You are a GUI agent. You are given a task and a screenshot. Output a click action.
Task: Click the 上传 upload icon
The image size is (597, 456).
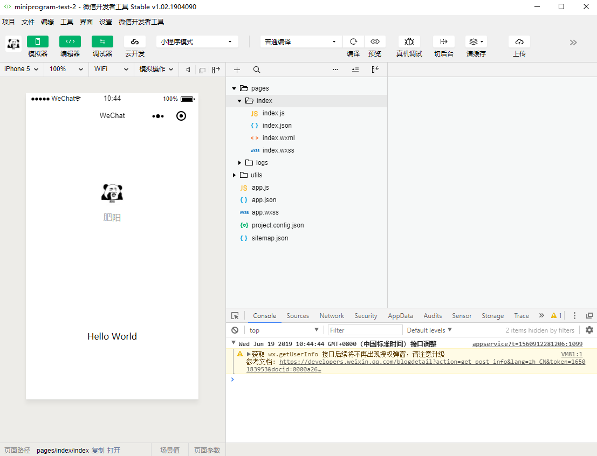pos(519,42)
